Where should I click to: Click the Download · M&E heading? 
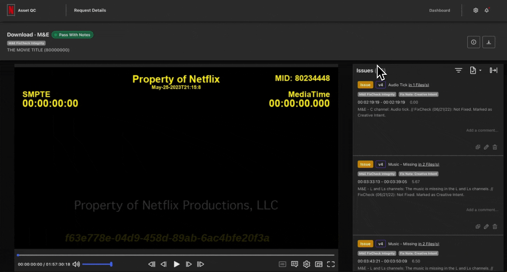point(28,34)
